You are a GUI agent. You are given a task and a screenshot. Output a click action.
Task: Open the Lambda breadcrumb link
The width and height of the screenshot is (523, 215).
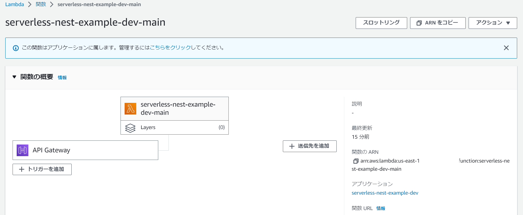click(x=15, y=4)
